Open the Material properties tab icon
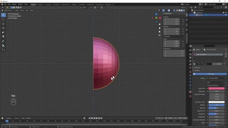Image resolution: width=228 pixels, height=128 pixels. [190, 92]
